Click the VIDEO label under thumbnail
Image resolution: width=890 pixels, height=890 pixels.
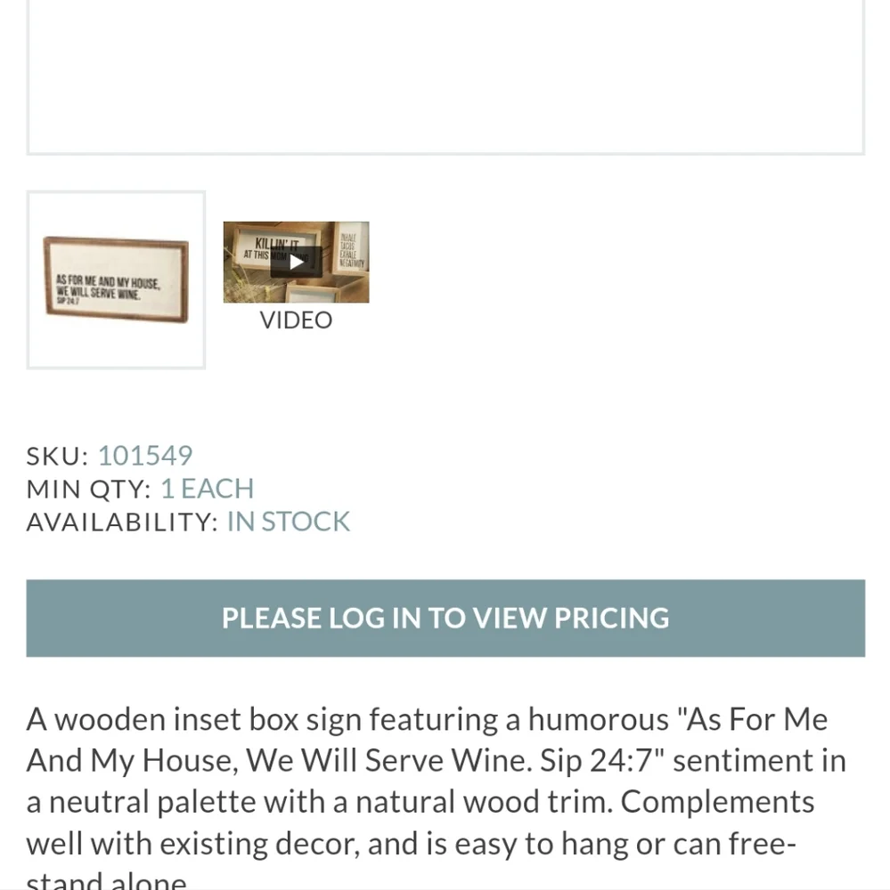tap(296, 320)
